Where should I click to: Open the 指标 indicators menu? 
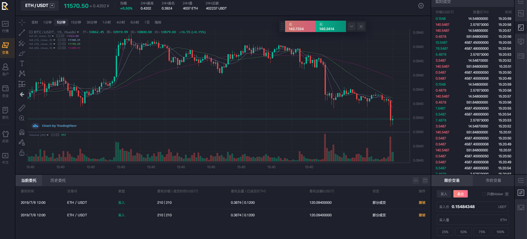click(158, 22)
